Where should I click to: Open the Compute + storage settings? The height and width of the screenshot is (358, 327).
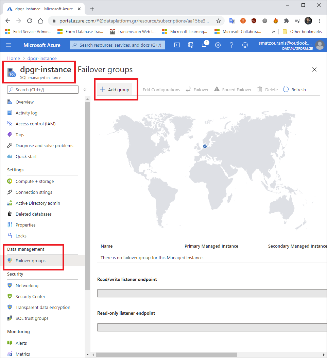34,181
